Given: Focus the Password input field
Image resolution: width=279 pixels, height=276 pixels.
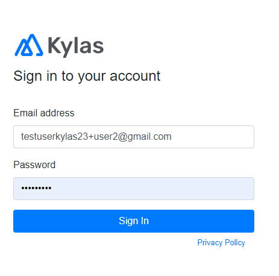Looking at the screenshot, I should coord(134,189).
